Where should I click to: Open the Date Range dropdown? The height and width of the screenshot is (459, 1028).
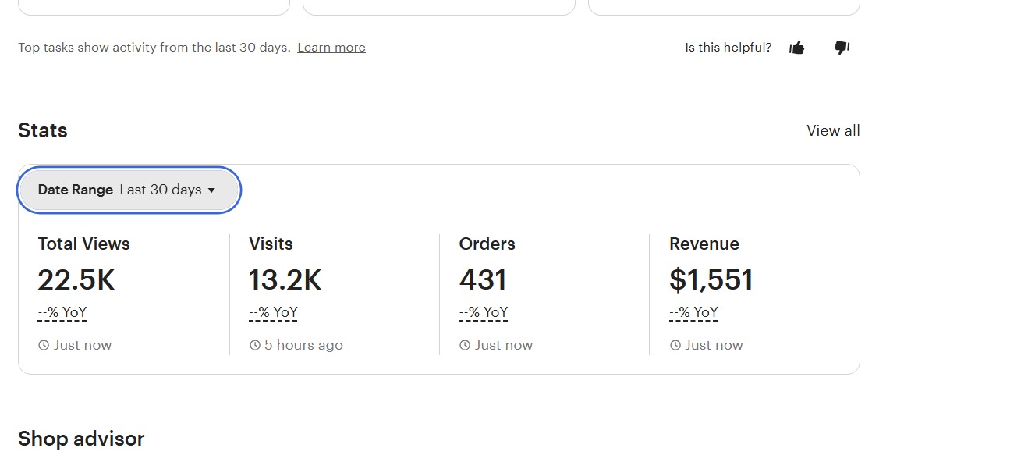pos(128,190)
